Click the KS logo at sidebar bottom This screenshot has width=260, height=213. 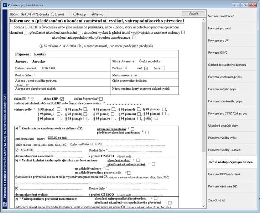5,204
